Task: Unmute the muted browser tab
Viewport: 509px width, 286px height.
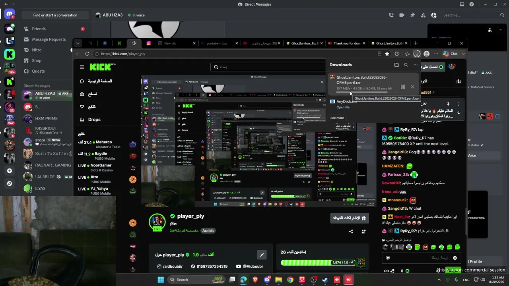Action: pyautogui.click(x=134, y=43)
